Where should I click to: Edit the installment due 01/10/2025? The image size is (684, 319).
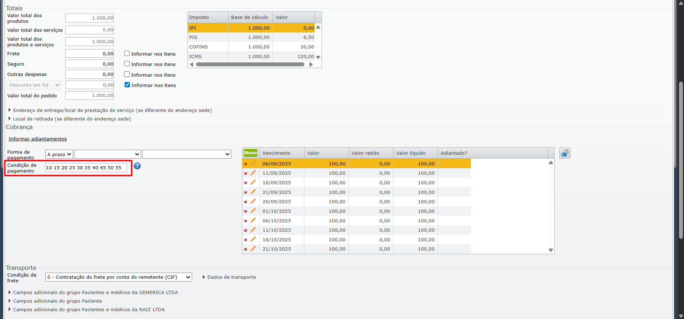coord(253,211)
